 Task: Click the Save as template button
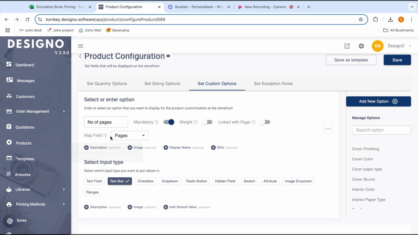pyautogui.click(x=351, y=60)
